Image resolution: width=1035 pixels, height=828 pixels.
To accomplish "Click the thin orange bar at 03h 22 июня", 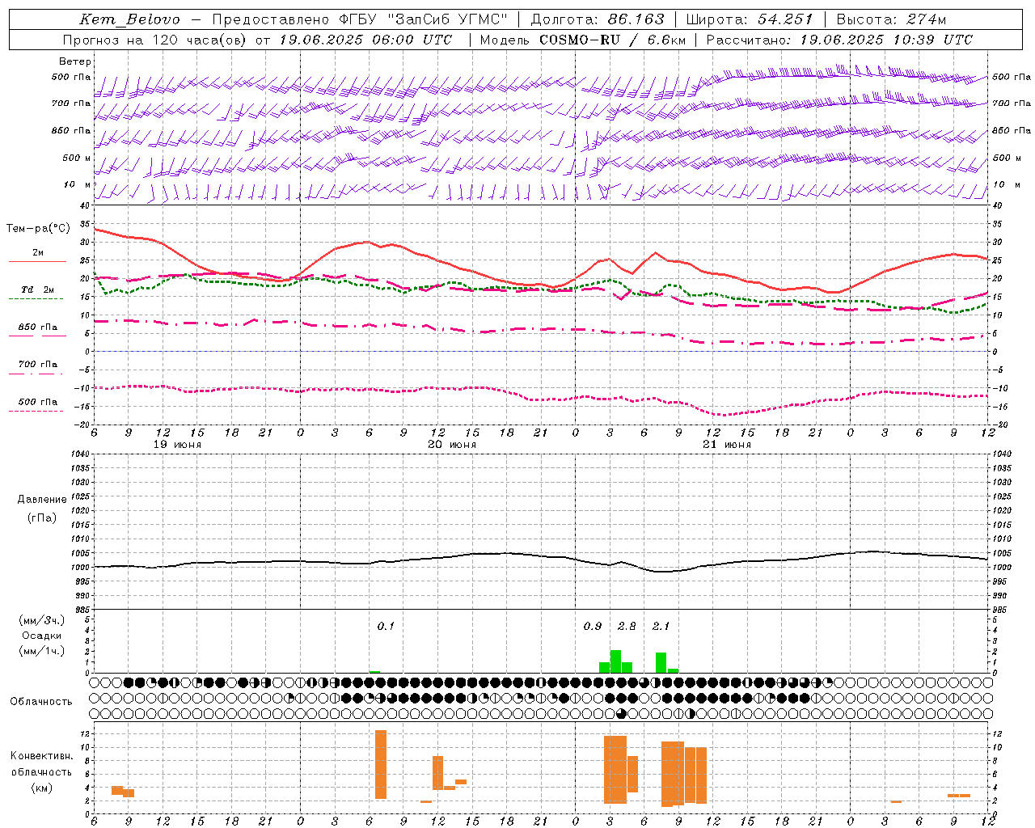I will click(896, 801).
